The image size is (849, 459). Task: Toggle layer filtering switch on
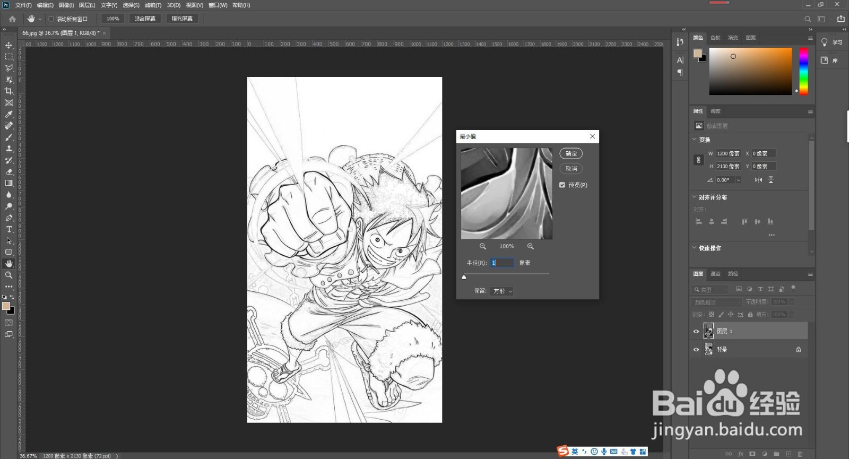pos(793,288)
